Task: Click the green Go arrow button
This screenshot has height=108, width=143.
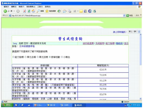Action: pos(128,15)
